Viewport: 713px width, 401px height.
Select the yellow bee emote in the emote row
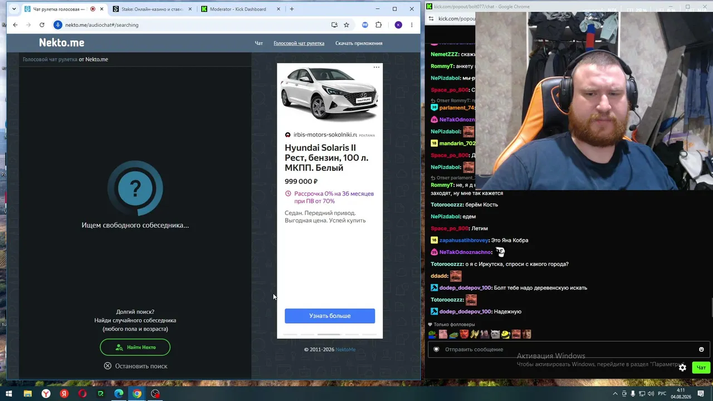(506, 334)
